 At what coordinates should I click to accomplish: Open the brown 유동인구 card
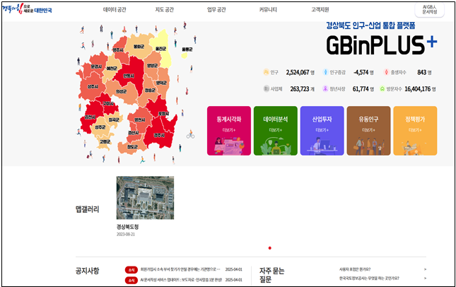click(x=368, y=131)
